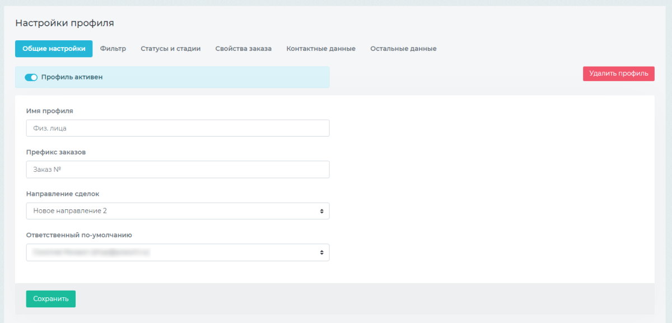Screen dimensions: 672x323
Task: Click the Префикс заказов field label
Action: (56, 152)
